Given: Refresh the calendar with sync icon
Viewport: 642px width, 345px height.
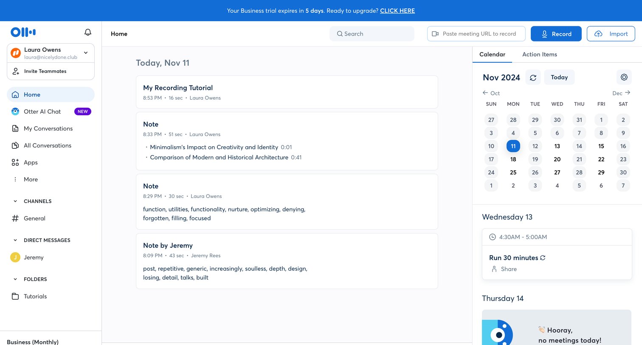Looking at the screenshot, I should pyautogui.click(x=533, y=78).
